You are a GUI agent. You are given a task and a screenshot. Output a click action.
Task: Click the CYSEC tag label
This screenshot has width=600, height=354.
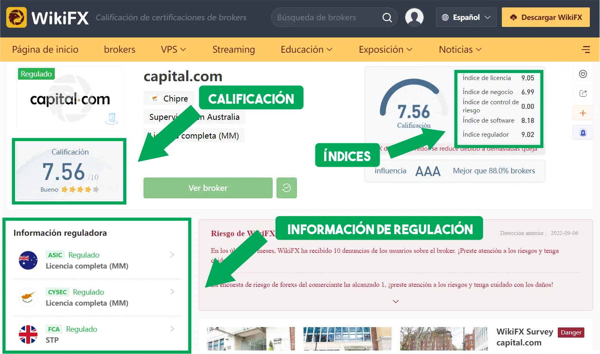coord(57,292)
